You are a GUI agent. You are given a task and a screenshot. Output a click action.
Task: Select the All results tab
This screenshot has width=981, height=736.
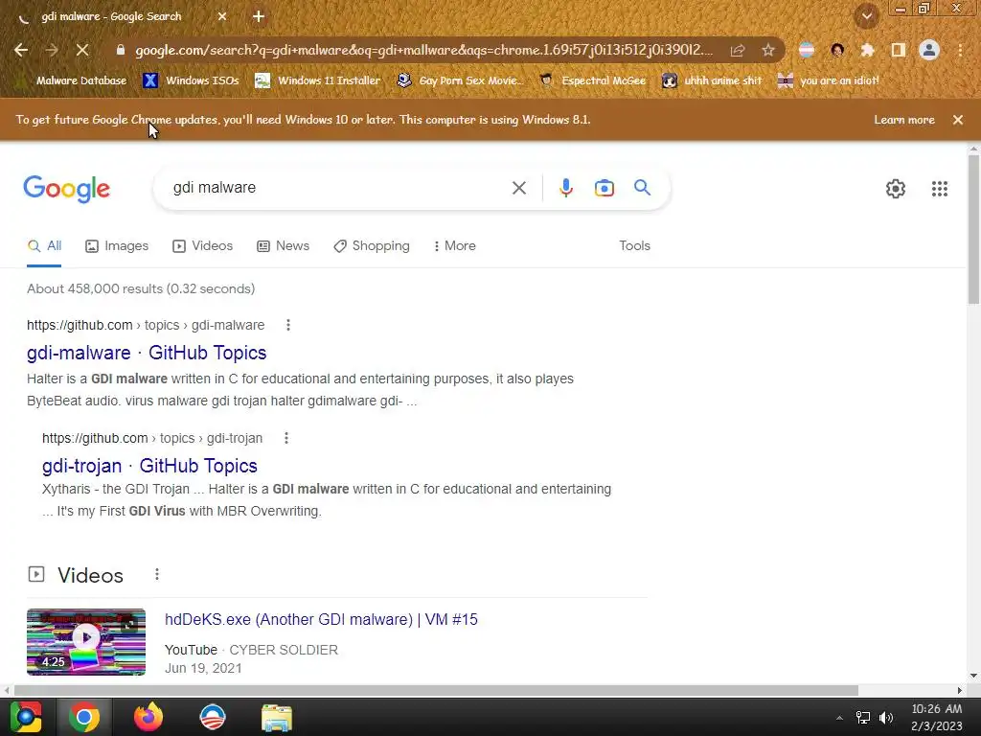(x=44, y=246)
